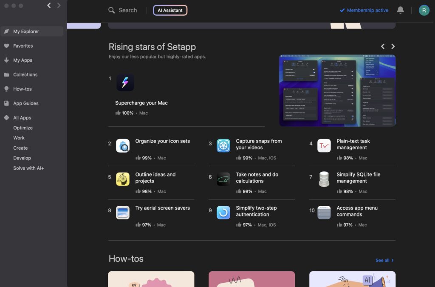Screen dimensions: 435x287
Task: Open the outline ideas app icon
Action: [x=123, y=179]
